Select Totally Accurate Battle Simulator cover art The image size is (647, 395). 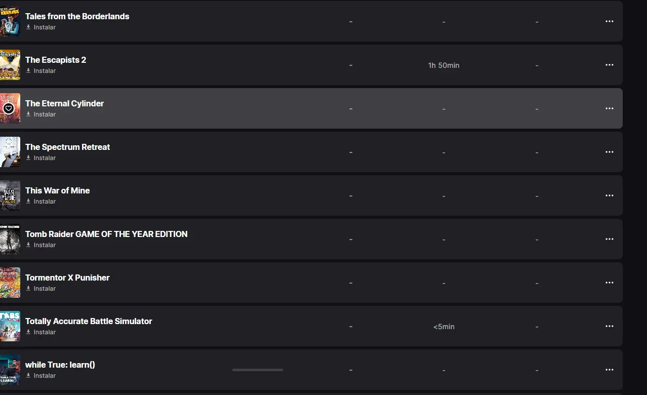(x=10, y=326)
